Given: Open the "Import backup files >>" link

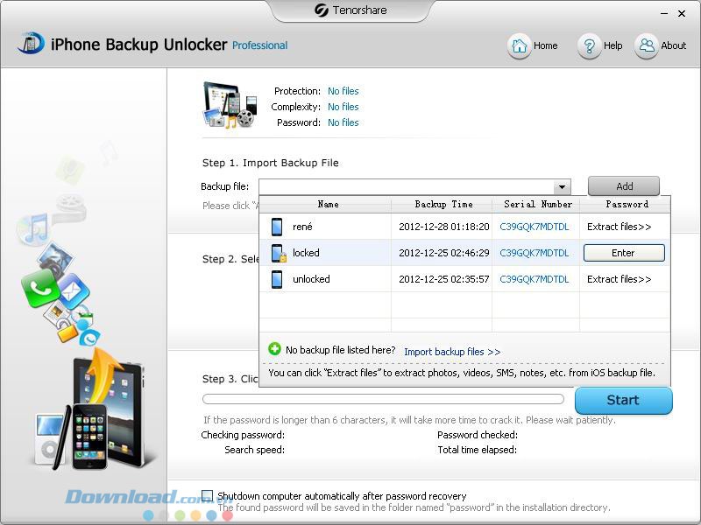Looking at the screenshot, I should click(453, 350).
